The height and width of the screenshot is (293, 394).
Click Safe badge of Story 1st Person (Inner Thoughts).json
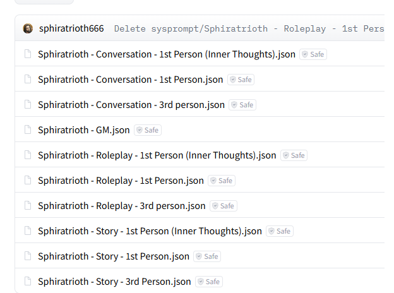click(x=280, y=231)
